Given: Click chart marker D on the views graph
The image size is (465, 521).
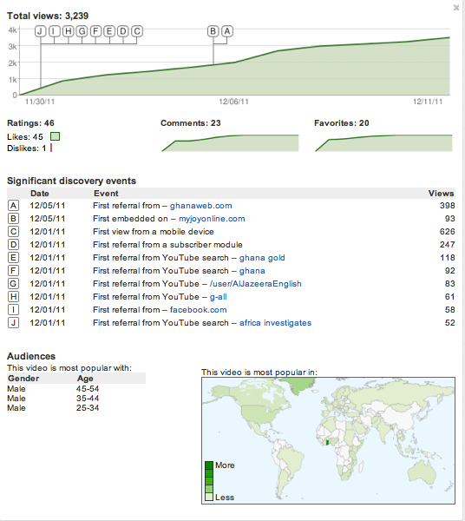Looking at the screenshot, I should pos(123,31).
